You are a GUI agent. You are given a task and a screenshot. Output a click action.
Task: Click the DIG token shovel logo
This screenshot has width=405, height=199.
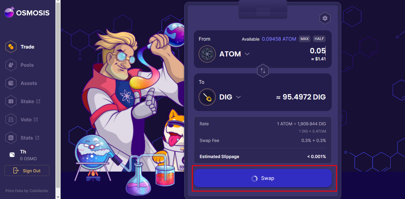pos(207,97)
